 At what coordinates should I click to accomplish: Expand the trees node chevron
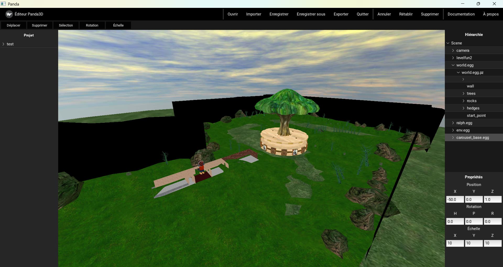pyautogui.click(x=463, y=93)
